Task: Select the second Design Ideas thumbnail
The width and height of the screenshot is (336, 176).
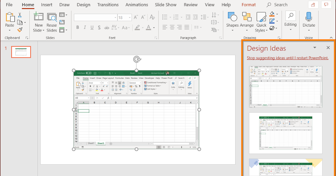Action: 285,133
